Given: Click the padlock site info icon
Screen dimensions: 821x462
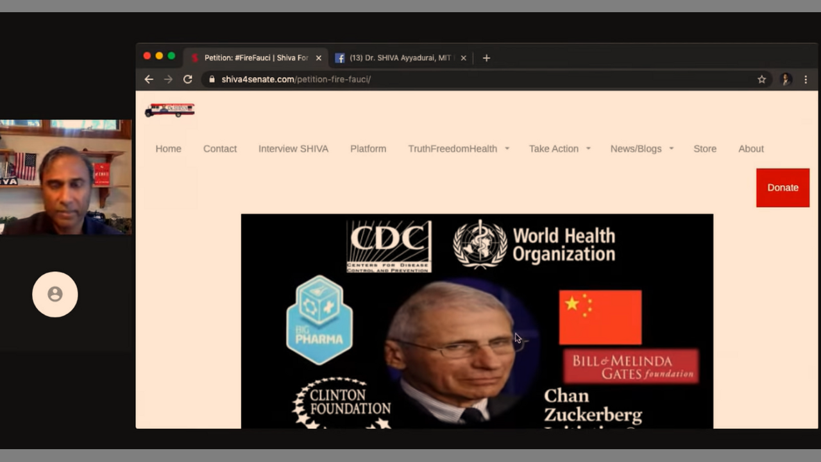Looking at the screenshot, I should coord(212,79).
